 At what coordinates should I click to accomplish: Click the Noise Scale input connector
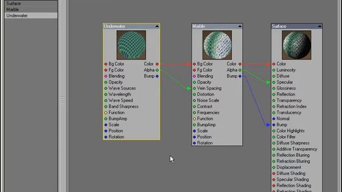(x=195, y=101)
